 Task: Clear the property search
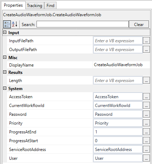pyautogui.click(x=139, y=24)
